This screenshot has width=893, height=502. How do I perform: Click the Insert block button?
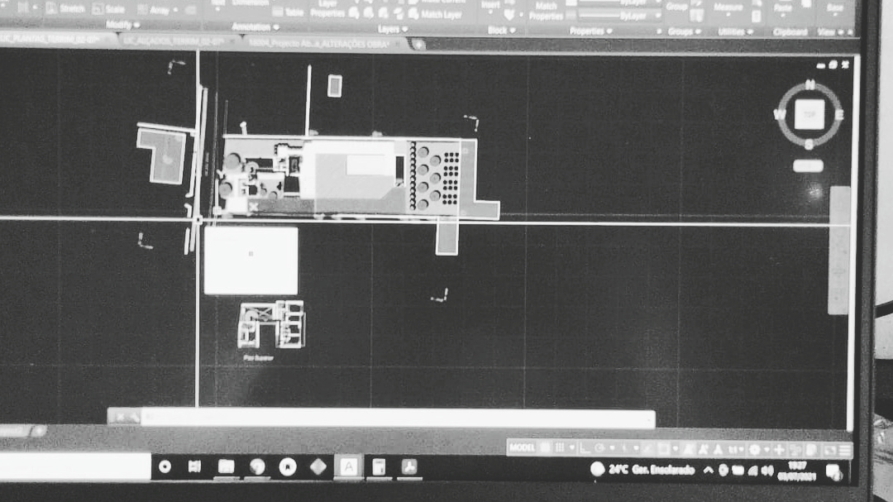[490, 7]
